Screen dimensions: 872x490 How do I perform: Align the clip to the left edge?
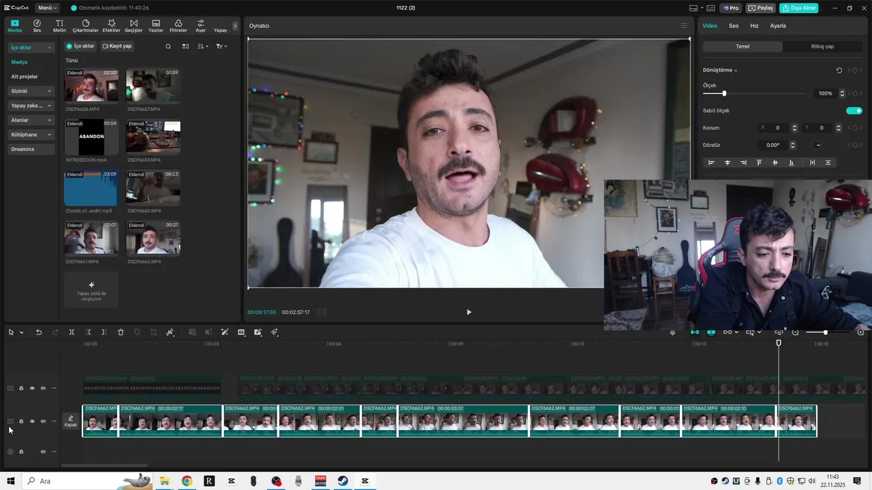(711, 163)
